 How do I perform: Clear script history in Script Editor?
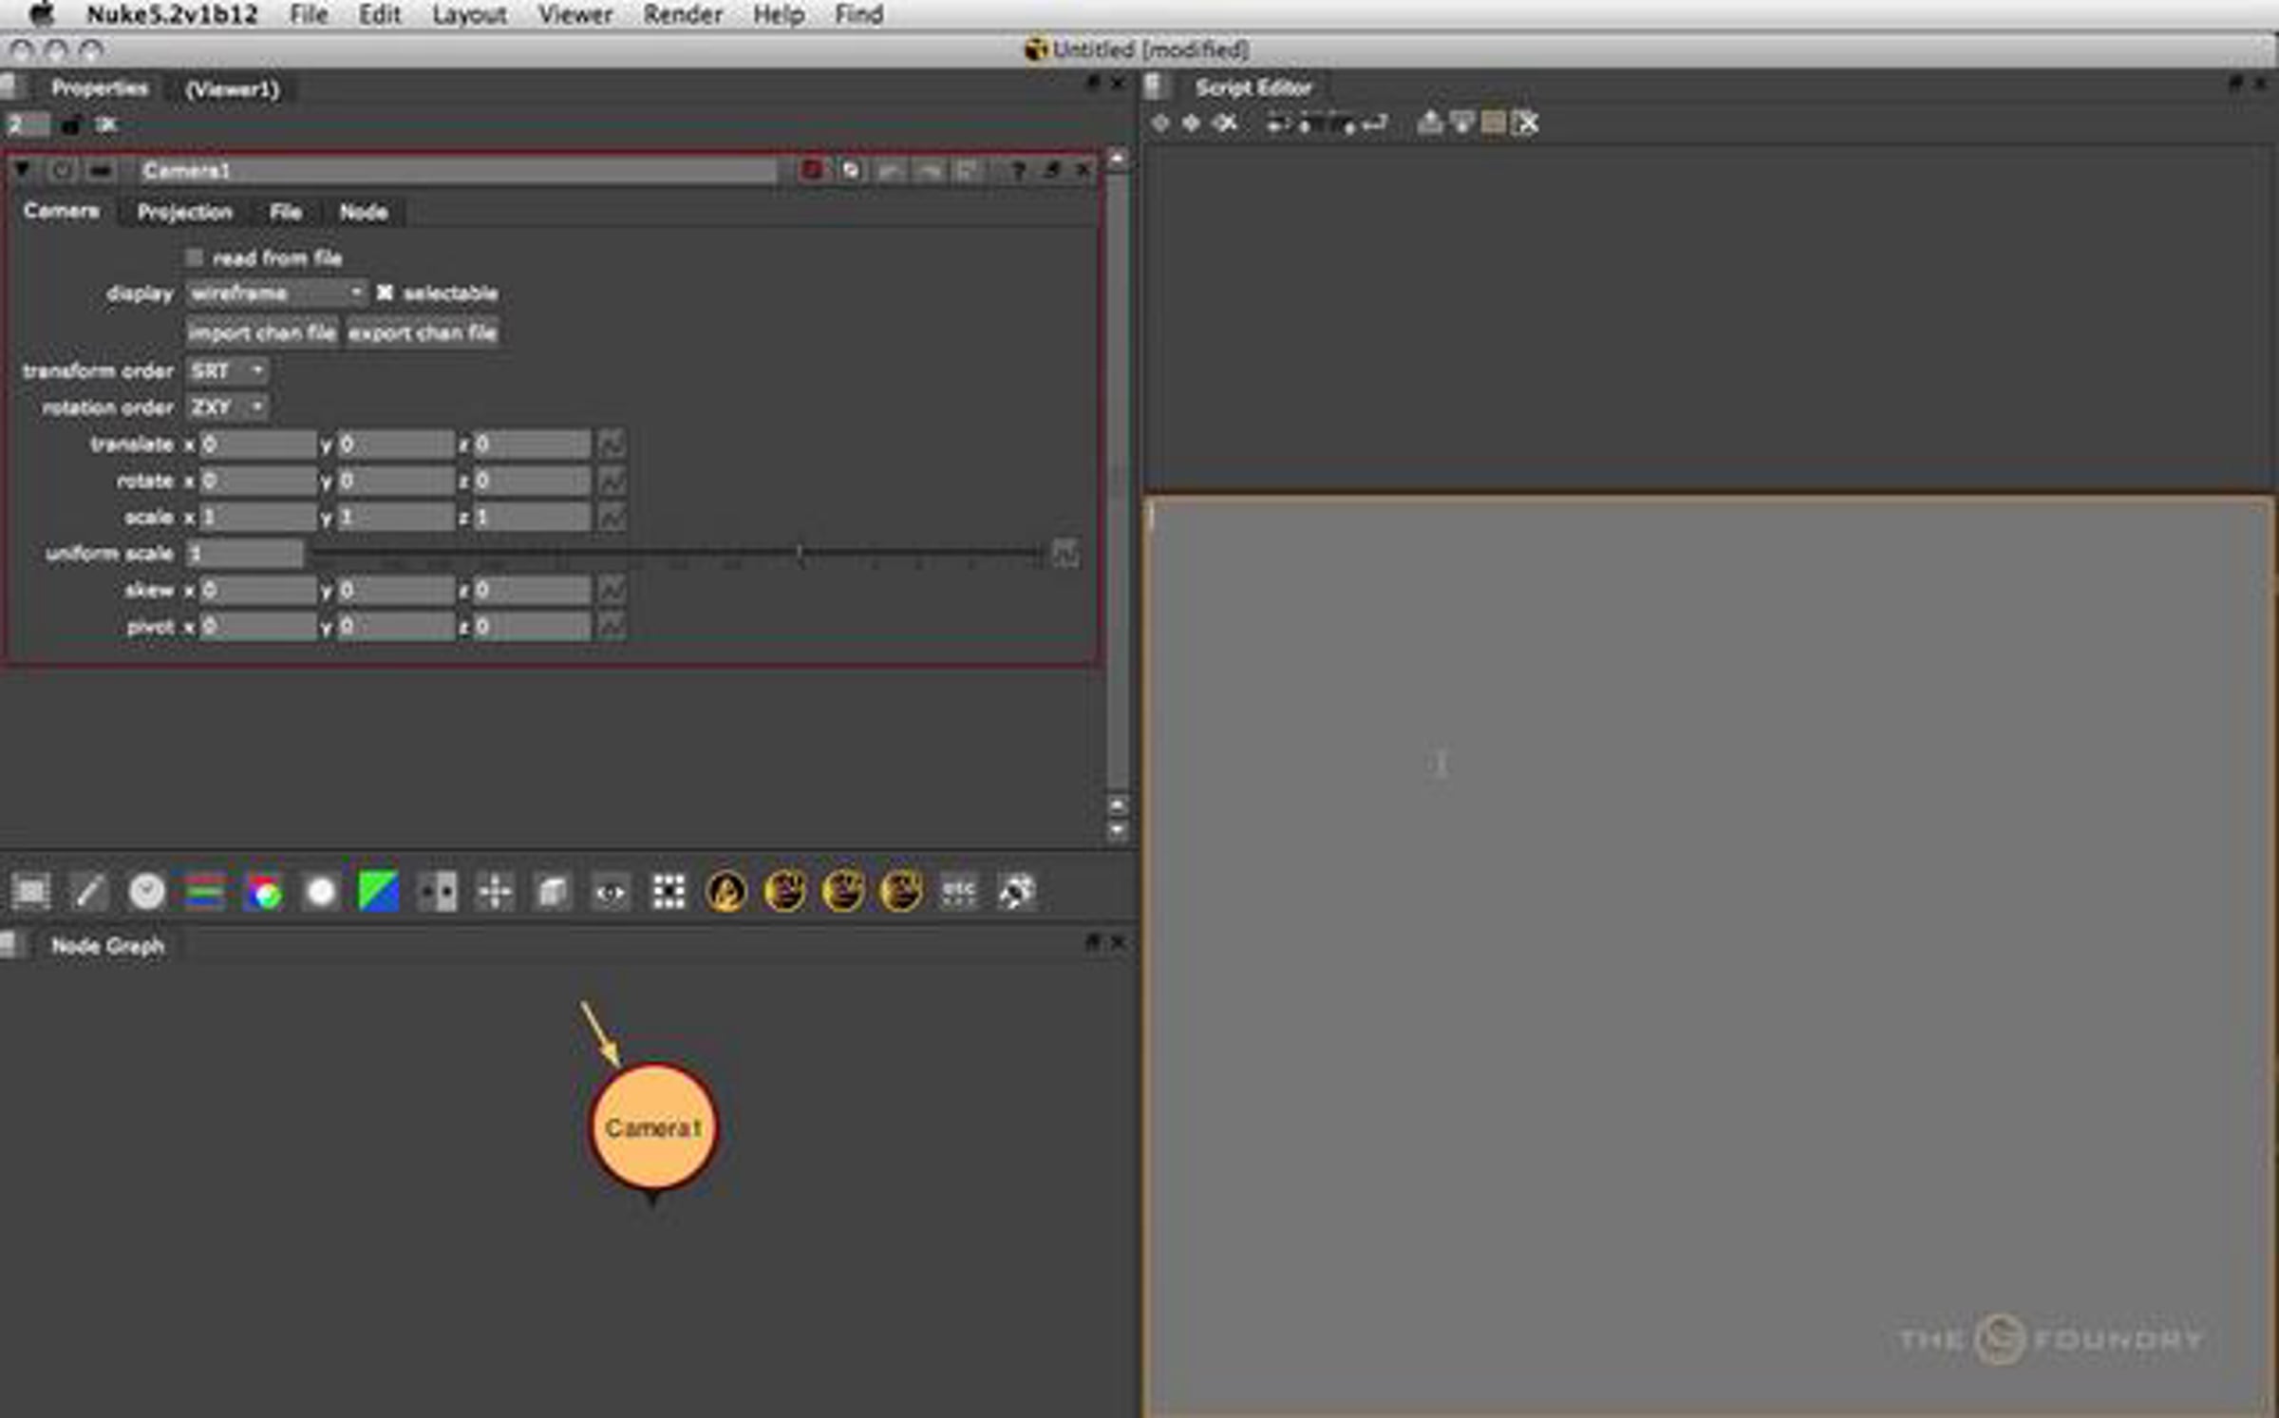click(x=1225, y=123)
